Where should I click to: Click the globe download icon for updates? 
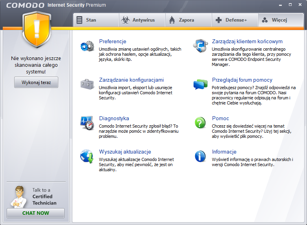(x=87, y=156)
